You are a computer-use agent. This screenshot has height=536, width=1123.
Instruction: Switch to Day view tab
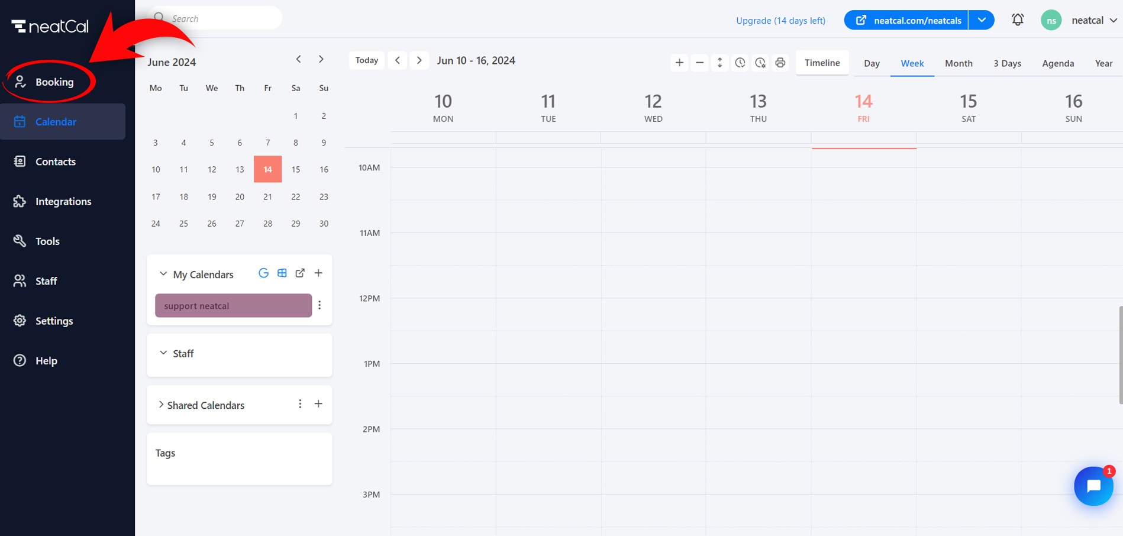pyautogui.click(x=872, y=63)
